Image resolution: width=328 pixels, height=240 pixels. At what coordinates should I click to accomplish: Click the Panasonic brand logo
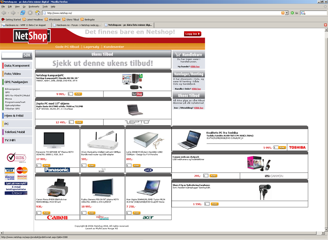[57, 170]
